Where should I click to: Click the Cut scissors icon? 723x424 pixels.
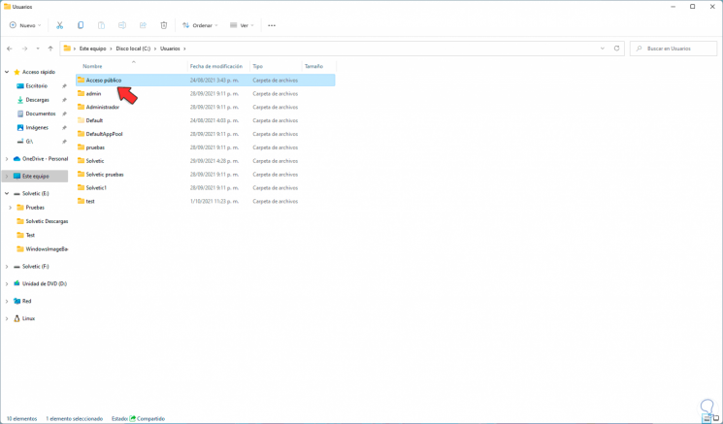[59, 25]
